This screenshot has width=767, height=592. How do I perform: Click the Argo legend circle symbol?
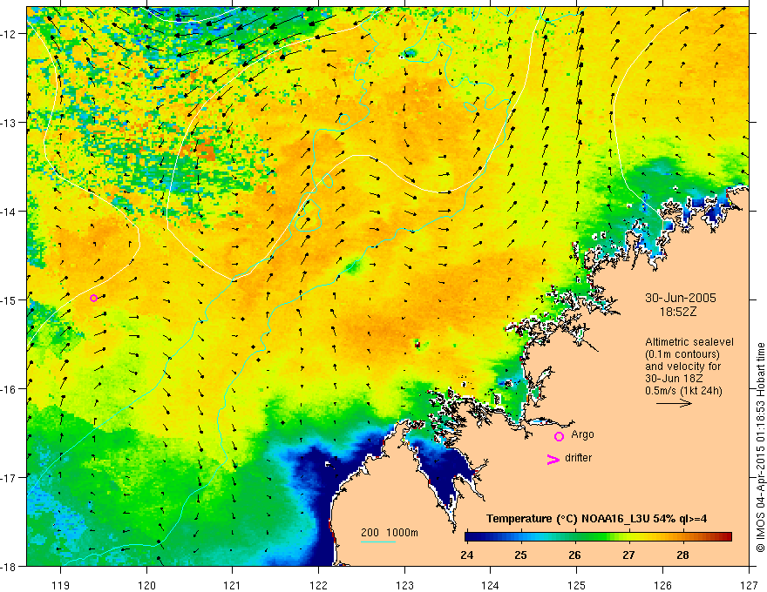[x=559, y=436]
